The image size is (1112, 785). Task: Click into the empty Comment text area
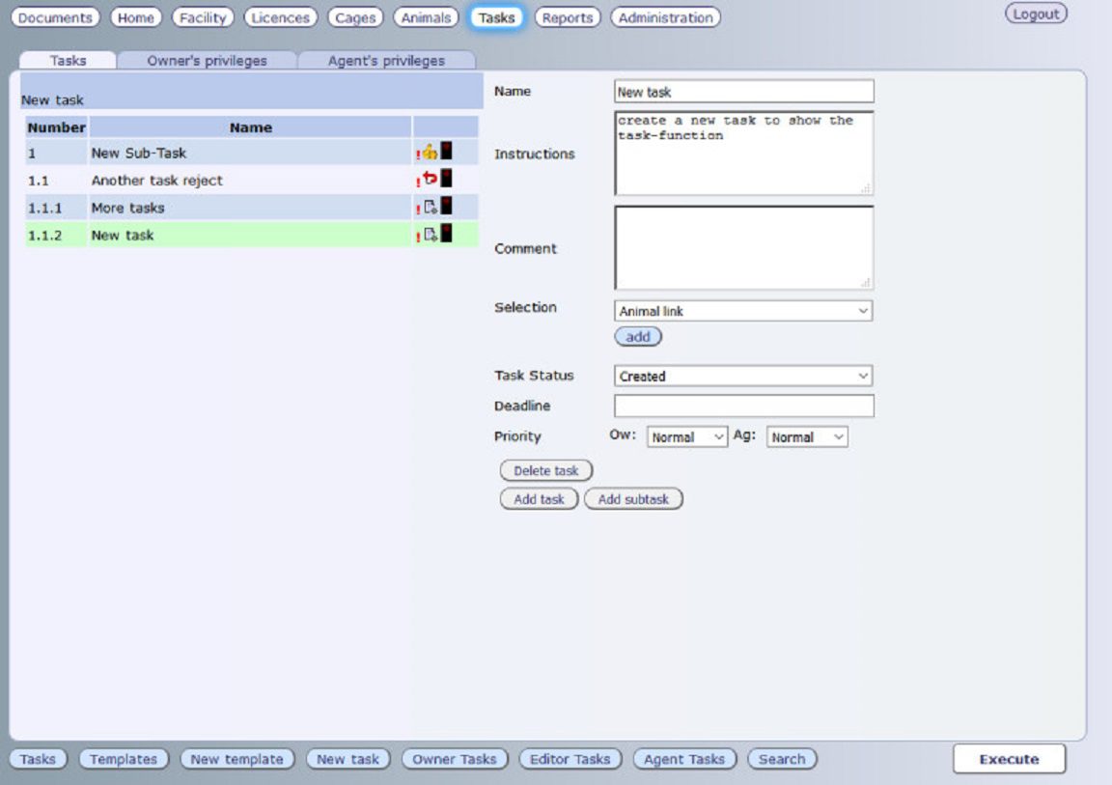744,247
